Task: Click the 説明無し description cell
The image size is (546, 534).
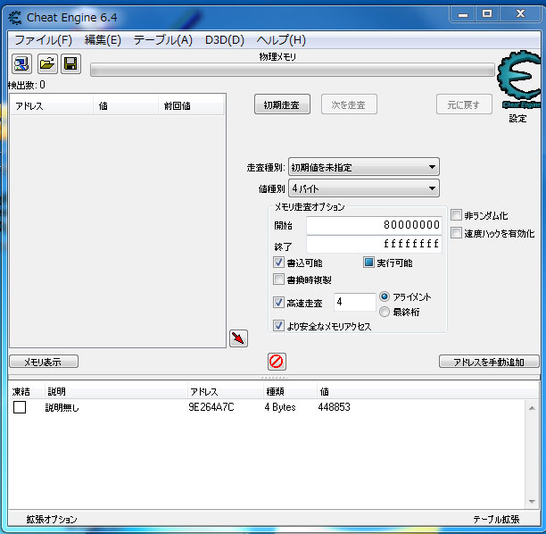Action: click(62, 407)
